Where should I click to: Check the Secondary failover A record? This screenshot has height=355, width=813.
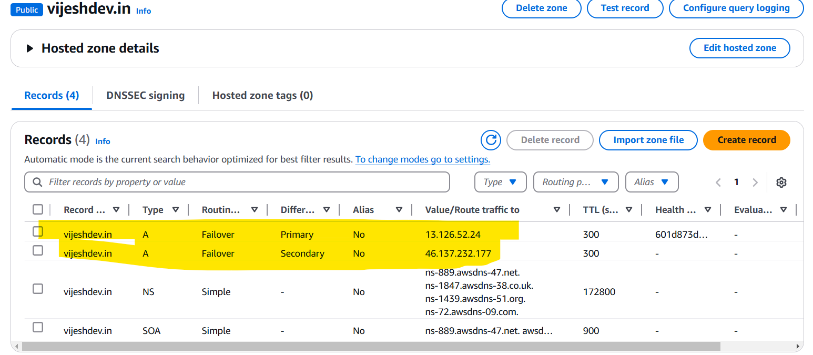[38, 250]
